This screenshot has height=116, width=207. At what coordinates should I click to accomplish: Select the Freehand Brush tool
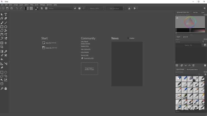(x=2, y=23)
